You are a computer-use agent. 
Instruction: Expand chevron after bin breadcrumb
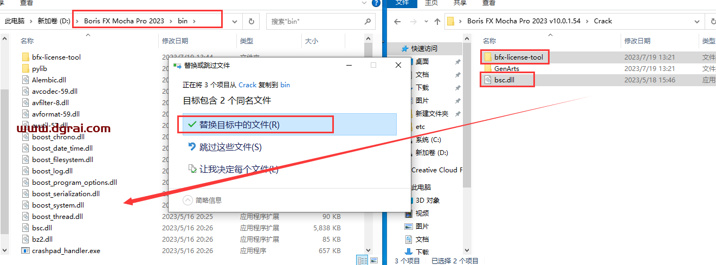[195, 21]
